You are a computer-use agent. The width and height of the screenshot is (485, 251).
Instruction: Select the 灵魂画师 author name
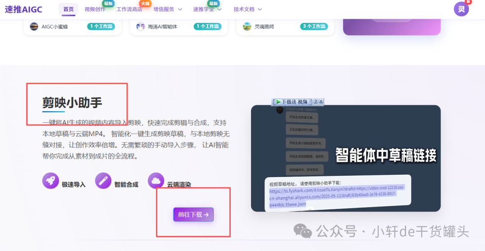[x=264, y=26]
